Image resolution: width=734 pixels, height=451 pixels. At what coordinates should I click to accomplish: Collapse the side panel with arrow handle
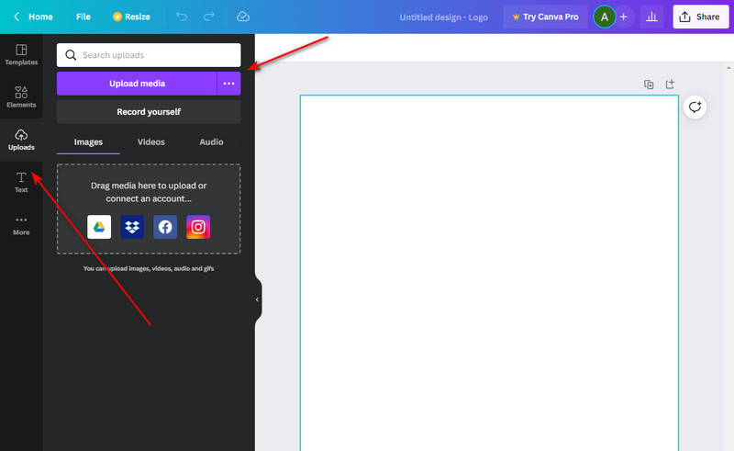pyautogui.click(x=257, y=299)
